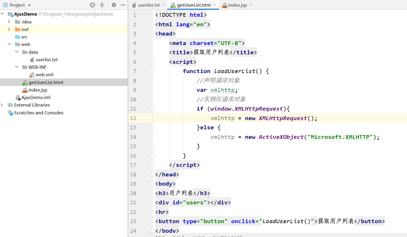407x237 pixels.
Task: Click the comment on line 8
Action: pyautogui.click(x=218, y=81)
